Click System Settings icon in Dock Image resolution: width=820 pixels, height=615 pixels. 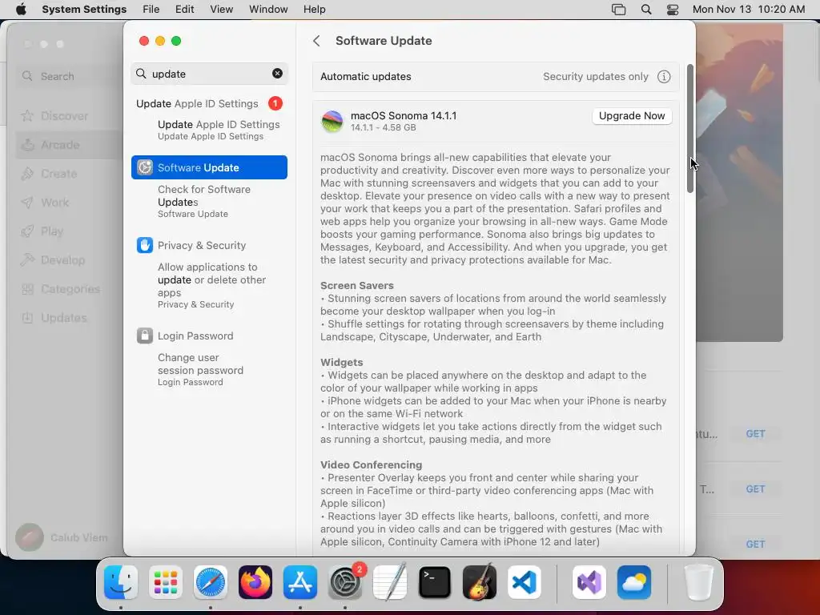tap(345, 582)
